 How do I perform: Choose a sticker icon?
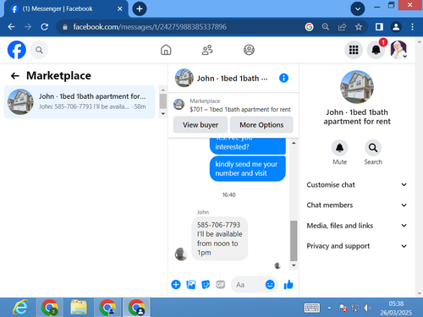(206, 285)
